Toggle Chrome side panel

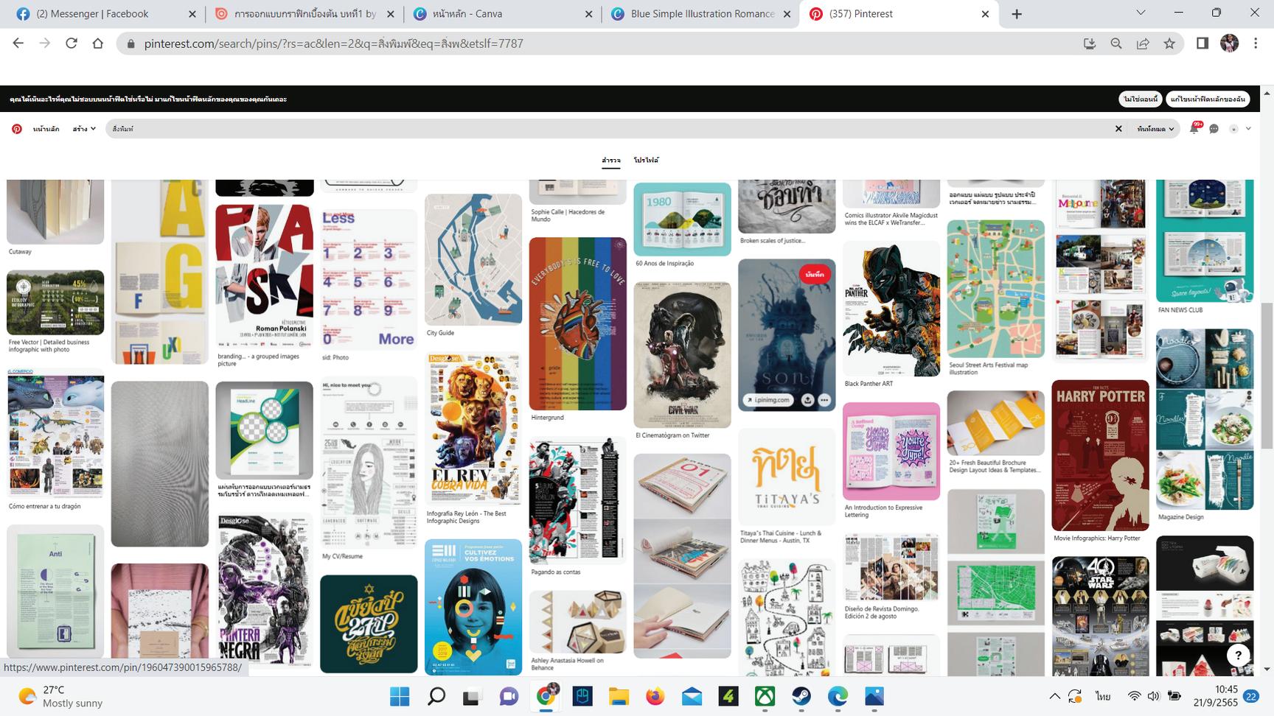(x=1202, y=43)
